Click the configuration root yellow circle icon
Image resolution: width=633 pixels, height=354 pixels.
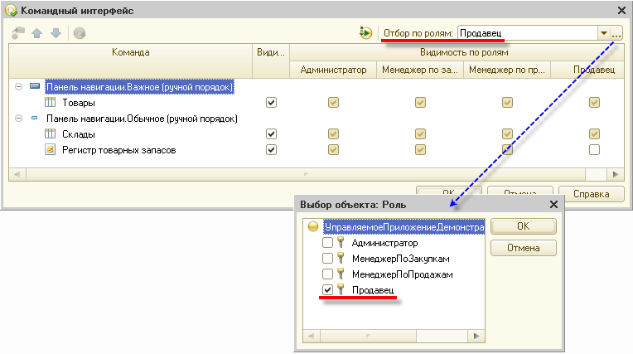coord(313,226)
